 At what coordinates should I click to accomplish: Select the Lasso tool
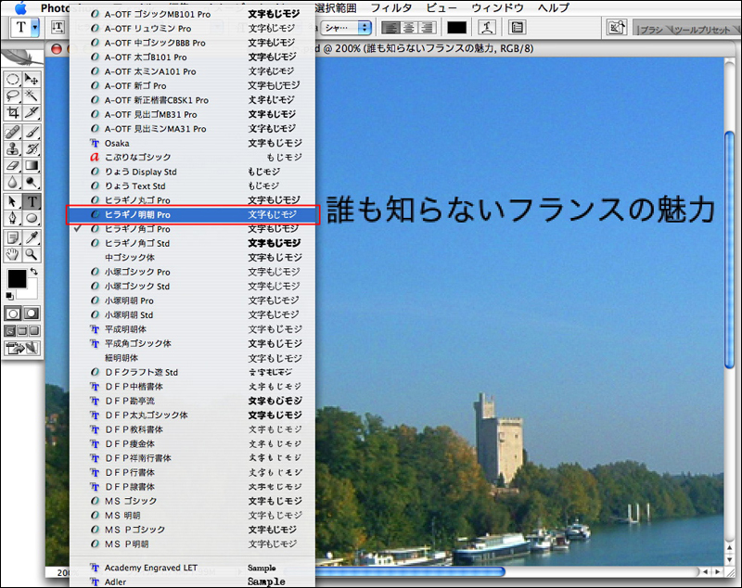[x=13, y=96]
